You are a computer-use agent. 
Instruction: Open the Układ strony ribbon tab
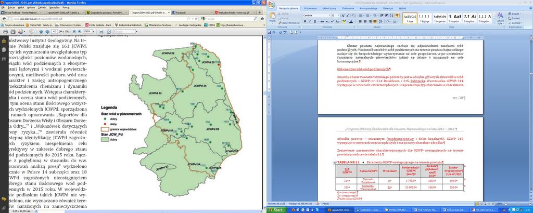point(329,8)
